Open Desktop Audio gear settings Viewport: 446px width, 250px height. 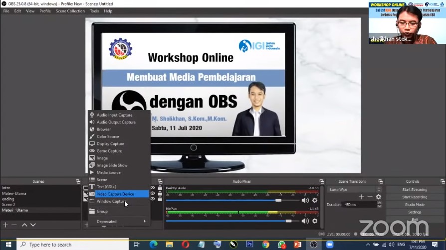[315, 200]
